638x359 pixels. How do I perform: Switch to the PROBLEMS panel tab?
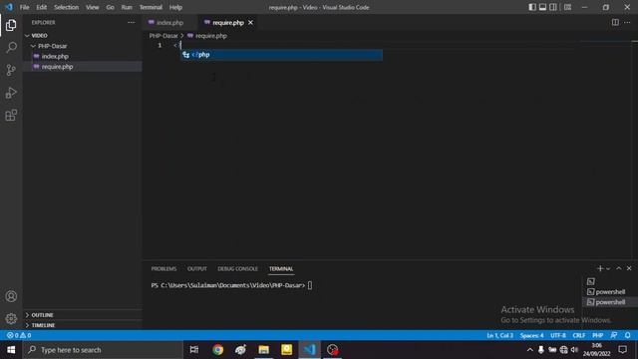(163, 268)
